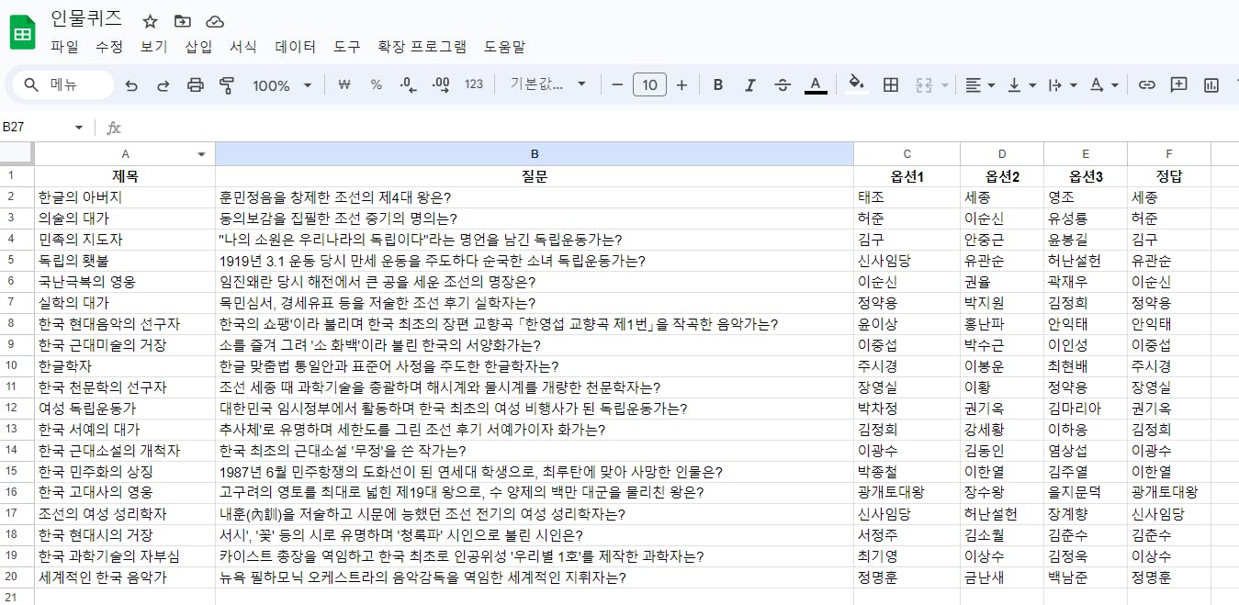Select column F header
Screen dimensions: 1239x605
1169,154
